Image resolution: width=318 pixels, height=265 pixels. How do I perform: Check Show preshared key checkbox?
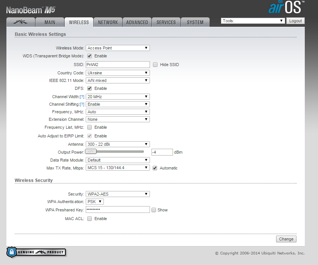(154, 210)
